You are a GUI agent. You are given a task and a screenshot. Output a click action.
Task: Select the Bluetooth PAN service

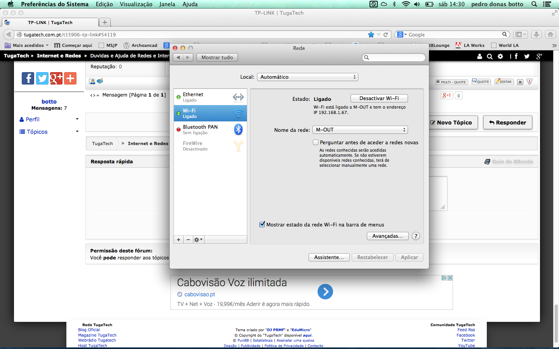210,130
